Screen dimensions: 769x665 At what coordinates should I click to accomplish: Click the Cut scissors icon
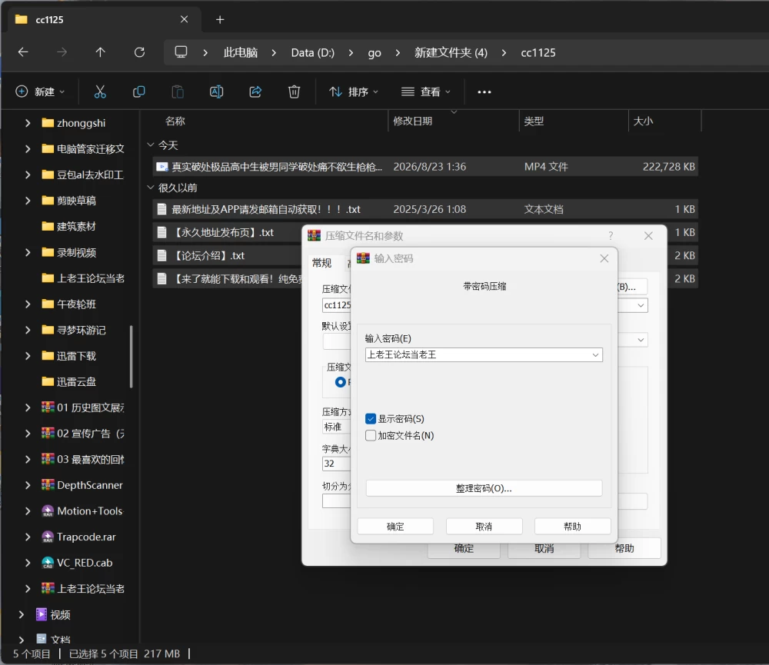point(100,91)
